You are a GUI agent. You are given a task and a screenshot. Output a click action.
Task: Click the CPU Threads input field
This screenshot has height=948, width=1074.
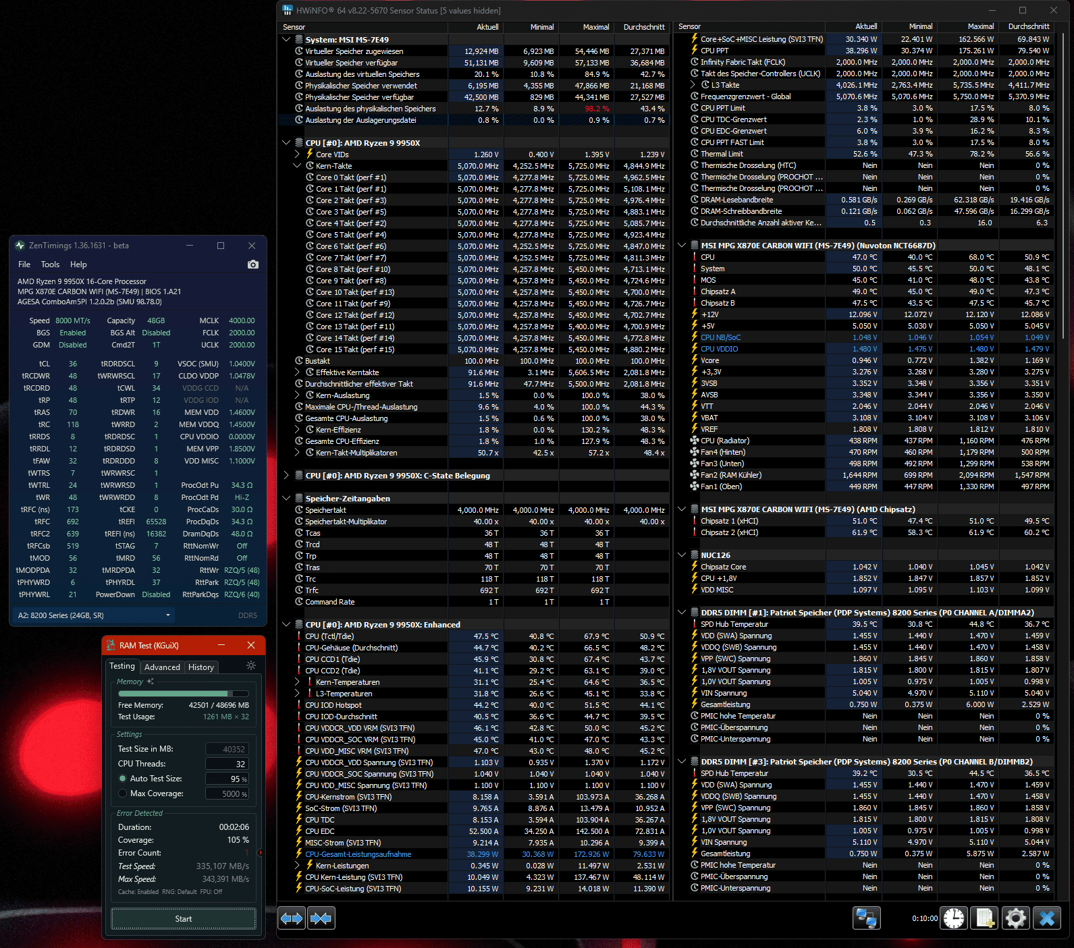click(227, 764)
